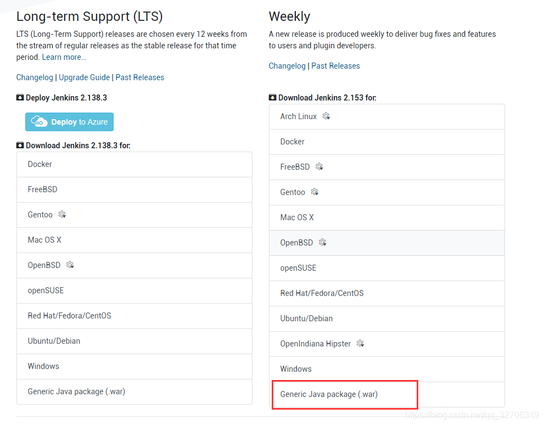544x425 pixels.
Task: Choose Red Hat/Fedora/CentOS in the Weekly list
Action: click(387, 294)
